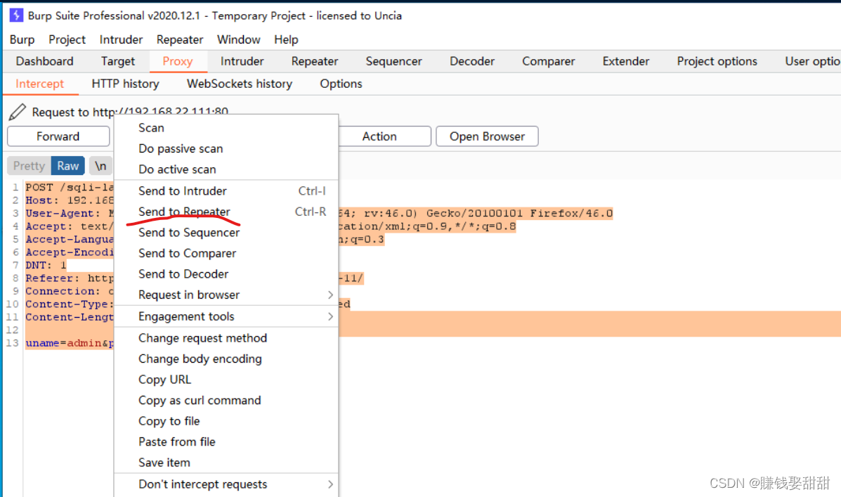Open the WebSockets history sub-tab
Image resolution: width=841 pixels, height=497 pixels.
pos(239,84)
